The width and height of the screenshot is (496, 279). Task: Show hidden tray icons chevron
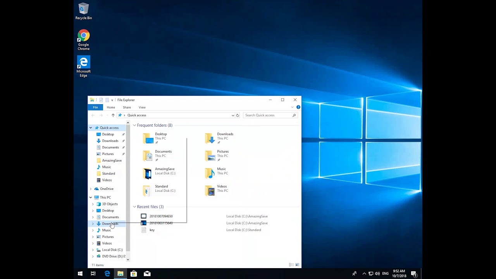(x=364, y=274)
